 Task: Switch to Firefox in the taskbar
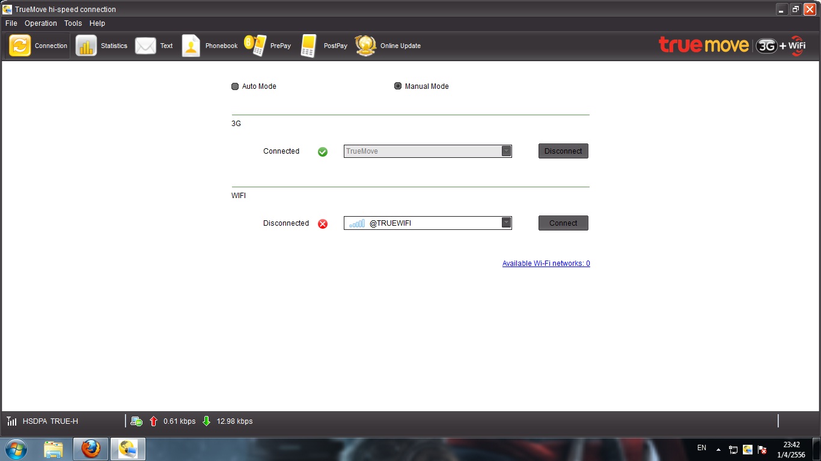point(91,449)
